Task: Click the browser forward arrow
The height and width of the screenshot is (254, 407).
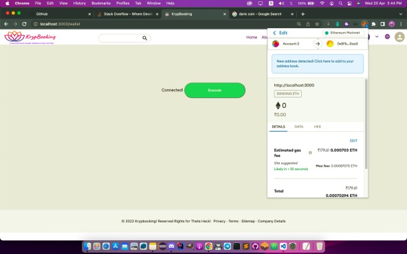Action: [x=15, y=24]
